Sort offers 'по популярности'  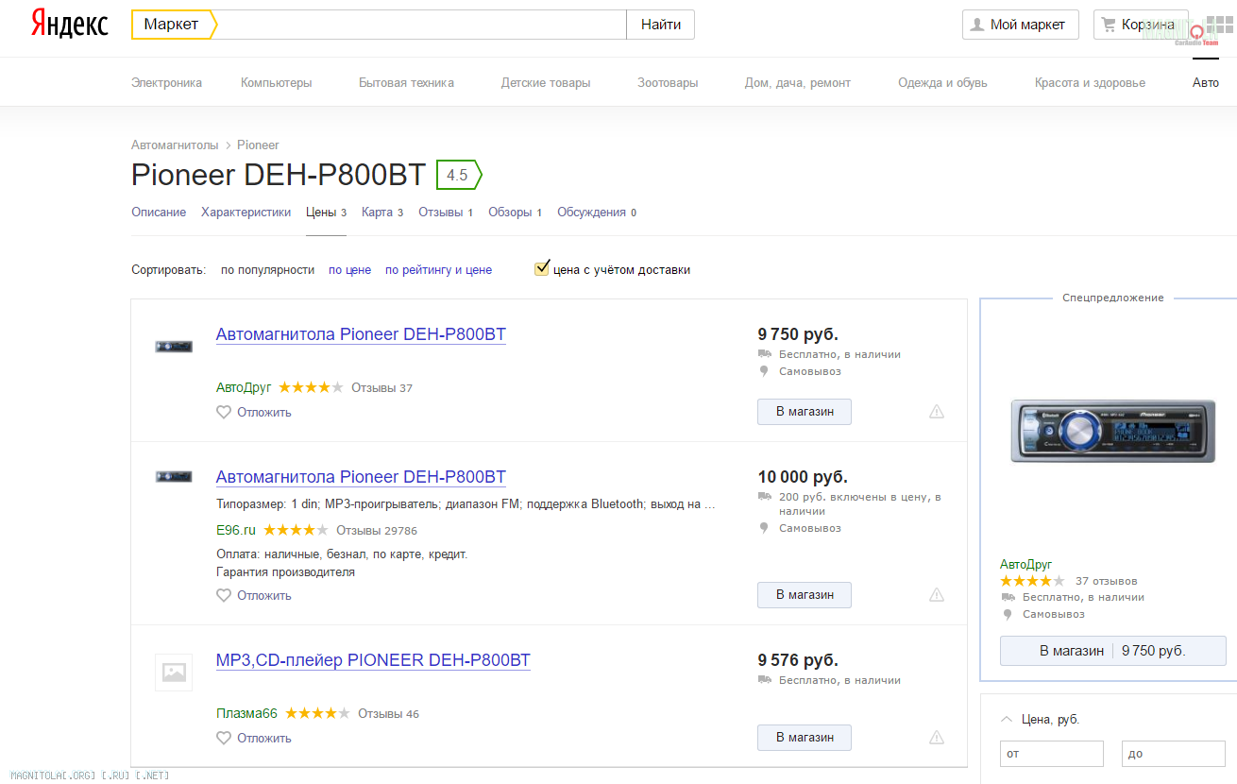[267, 270]
